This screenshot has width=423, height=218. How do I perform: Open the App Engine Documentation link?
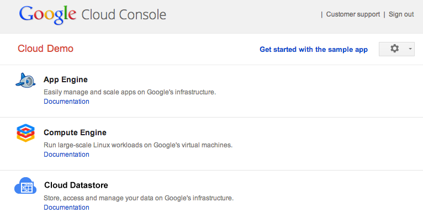pos(66,102)
